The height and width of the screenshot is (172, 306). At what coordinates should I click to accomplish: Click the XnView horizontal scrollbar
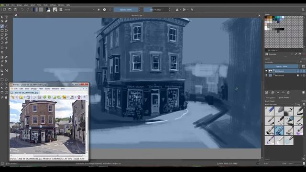pyautogui.click(x=48, y=155)
